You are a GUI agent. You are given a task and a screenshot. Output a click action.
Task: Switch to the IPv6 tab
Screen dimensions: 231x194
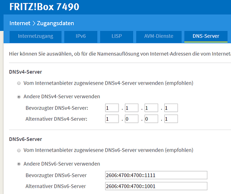point(81,36)
